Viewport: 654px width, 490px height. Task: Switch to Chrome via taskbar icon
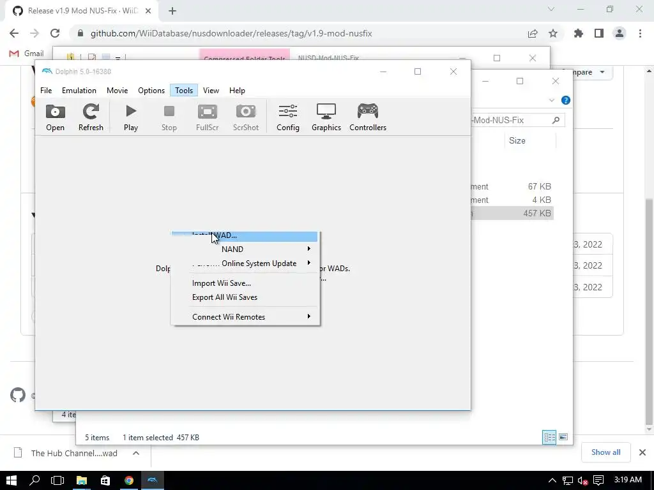[129, 480]
